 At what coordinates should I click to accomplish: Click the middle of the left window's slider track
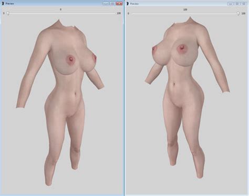coord(61,13)
